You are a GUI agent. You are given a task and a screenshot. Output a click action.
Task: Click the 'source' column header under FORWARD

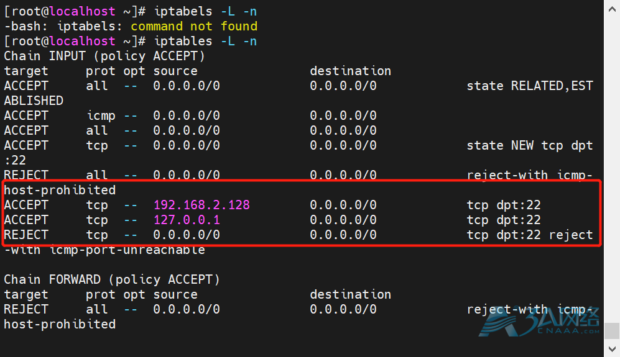[x=175, y=294]
